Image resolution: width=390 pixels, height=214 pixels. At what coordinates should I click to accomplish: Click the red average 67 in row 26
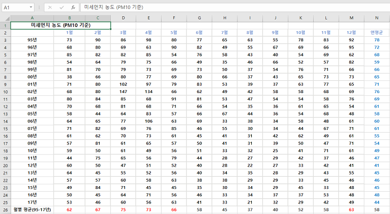[98, 210]
